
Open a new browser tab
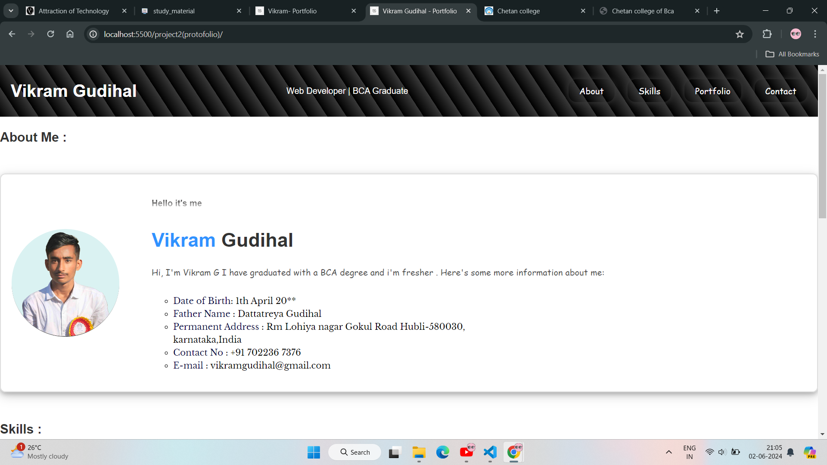click(x=717, y=11)
